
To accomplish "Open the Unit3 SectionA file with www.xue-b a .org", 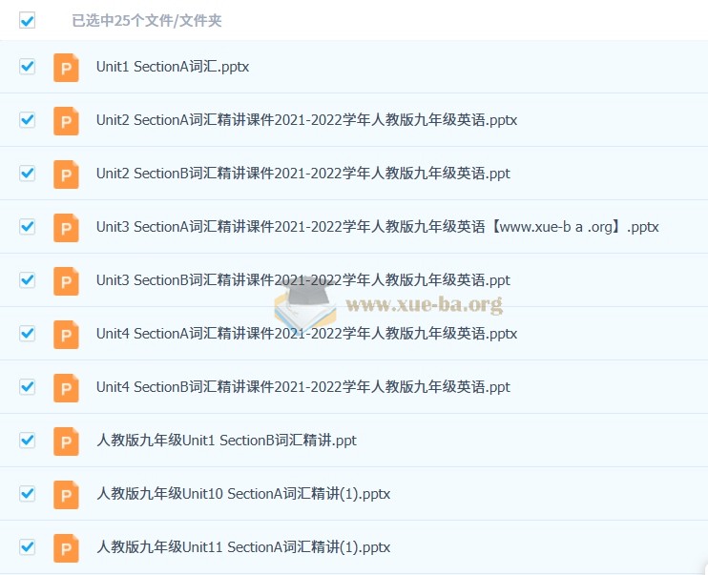I will click(378, 227).
